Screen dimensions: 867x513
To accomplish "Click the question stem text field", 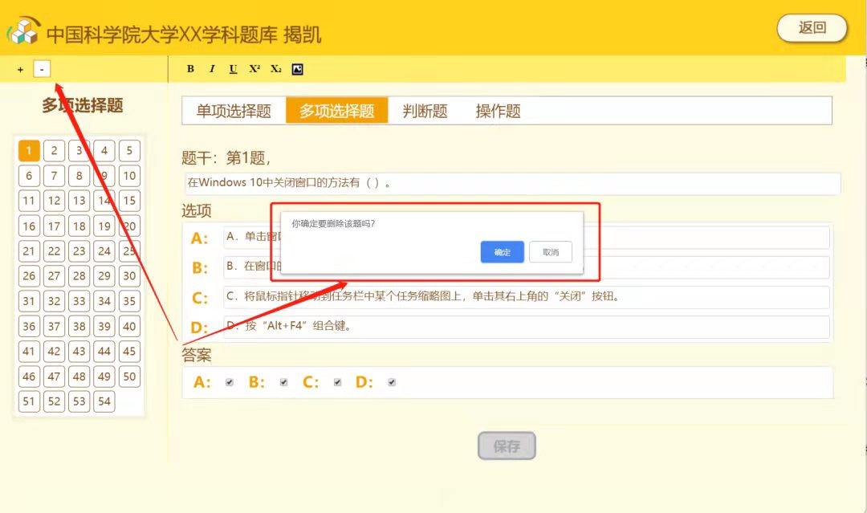I will tap(512, 183).
